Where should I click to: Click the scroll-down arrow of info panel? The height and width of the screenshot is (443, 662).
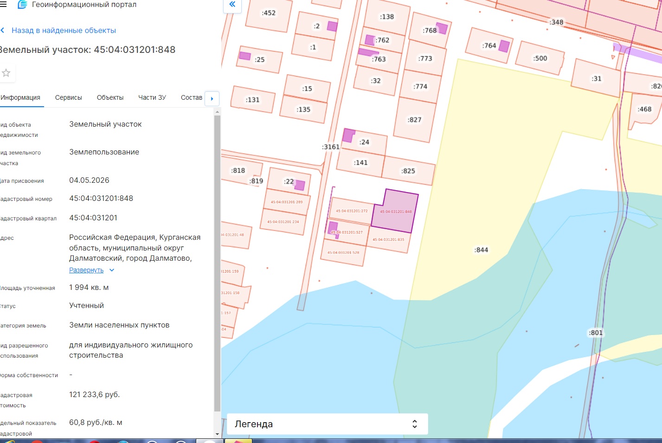click(217, 434)
